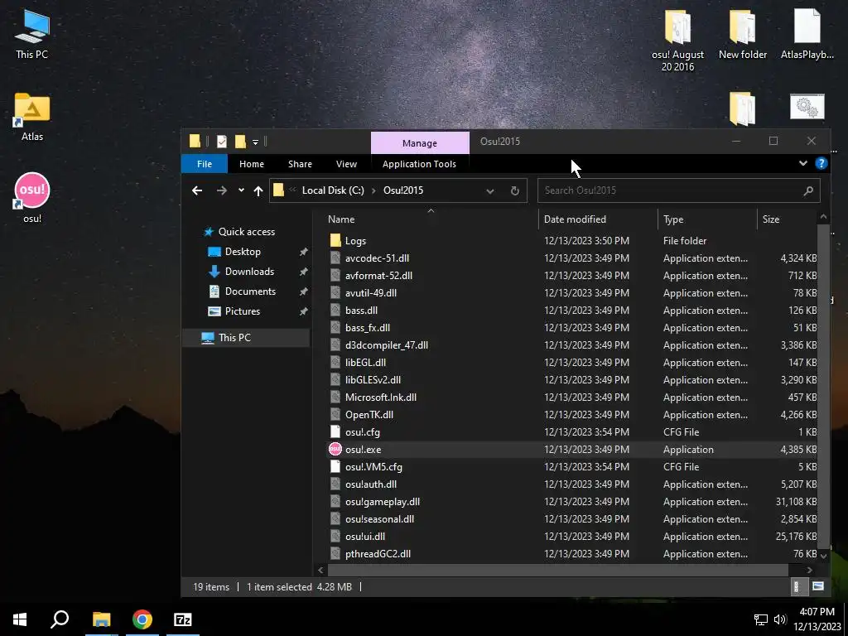Select the AtlasPlayb... file on desktop

[x=807, y=34]
